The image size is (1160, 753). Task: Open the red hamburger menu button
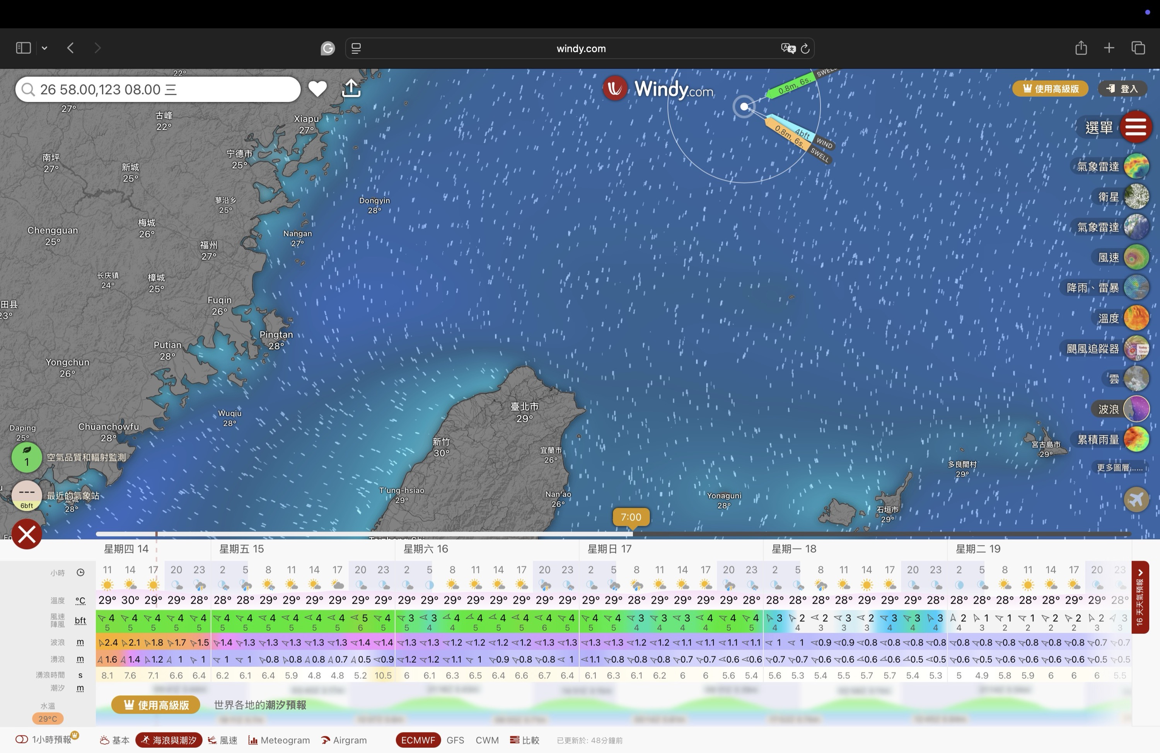pos(1136,127)
